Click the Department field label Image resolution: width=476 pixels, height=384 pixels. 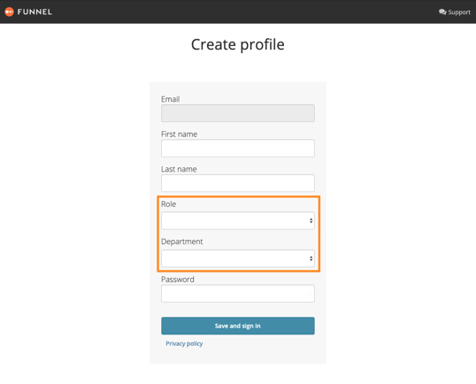tap(182, 242)
